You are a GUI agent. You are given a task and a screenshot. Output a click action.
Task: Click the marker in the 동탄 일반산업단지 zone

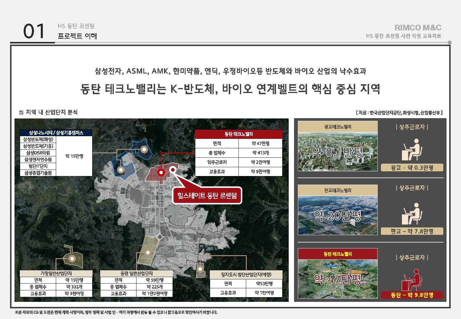click(x=148, y=252)
